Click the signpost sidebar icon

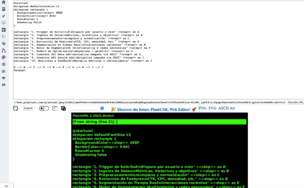click(x=4, y=78)
